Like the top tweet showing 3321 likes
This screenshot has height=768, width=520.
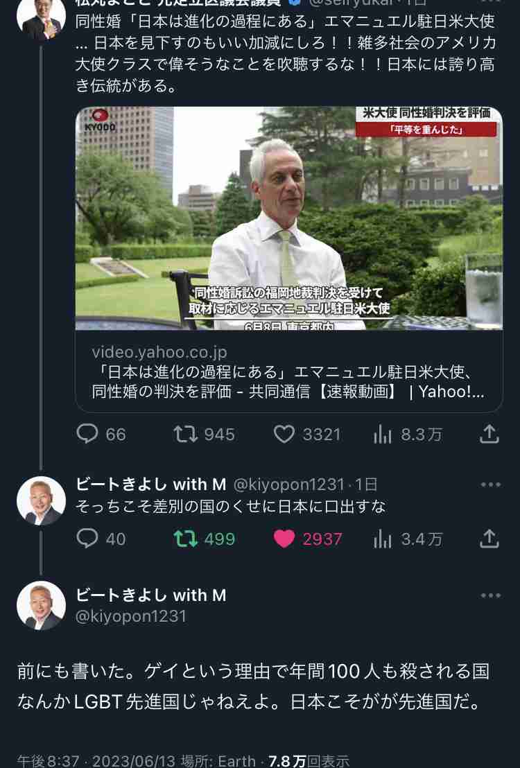pyautogui.click(x=307, y=435)
